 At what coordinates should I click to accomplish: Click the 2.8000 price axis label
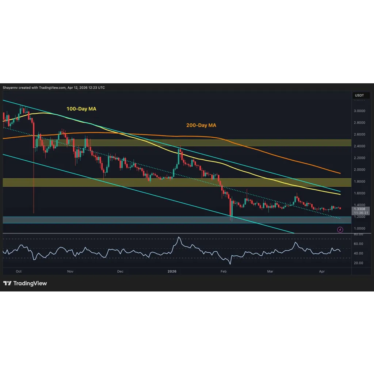(x=359, y=123)
